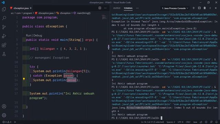
Task: Select the cException.java editor tab
Action: pyautogui.click(x=21, y=8)
